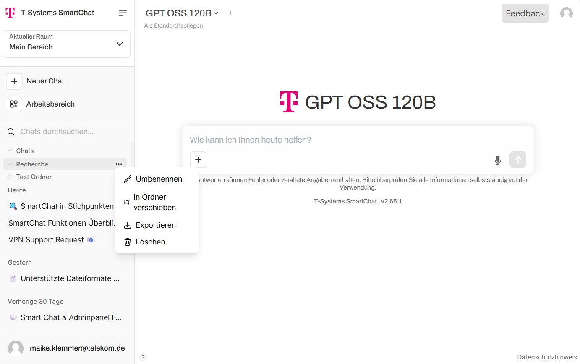This screenshot has height=364, width=580.
Task: Open the GPT OSS 120B model dropdown
Action: coord(182,13)
